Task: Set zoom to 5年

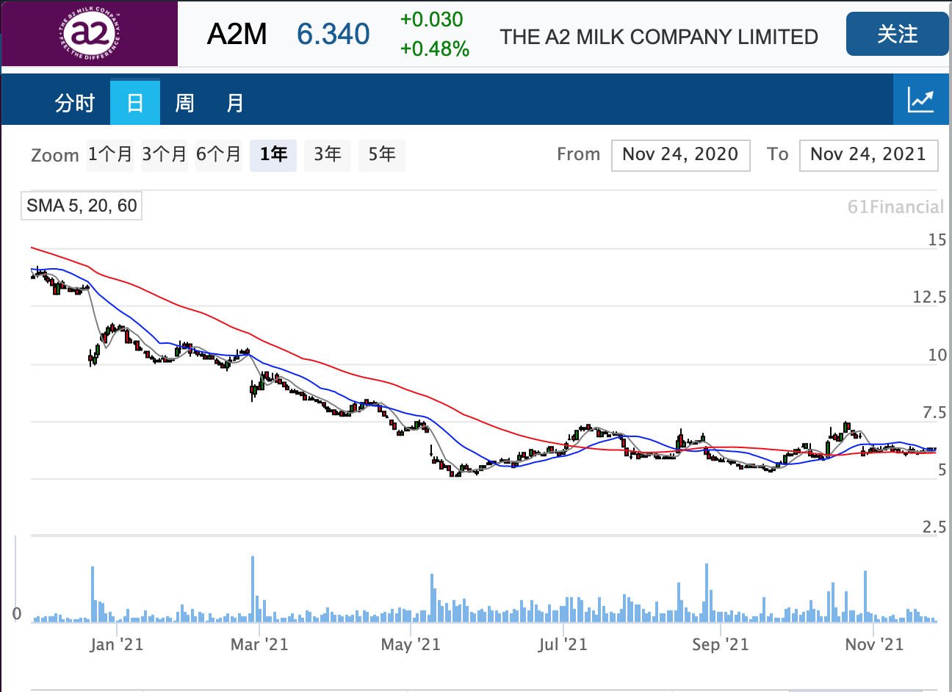Action: 382,154
